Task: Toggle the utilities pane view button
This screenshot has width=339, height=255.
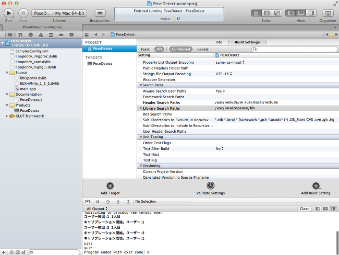Action: point(311,13)
